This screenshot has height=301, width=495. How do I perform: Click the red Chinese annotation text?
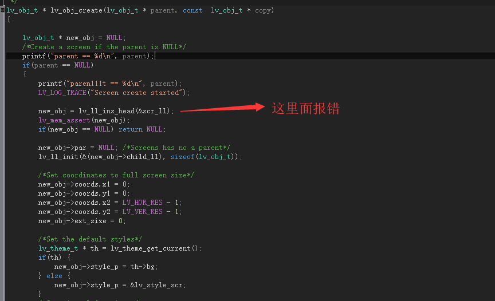coord(305,108)
